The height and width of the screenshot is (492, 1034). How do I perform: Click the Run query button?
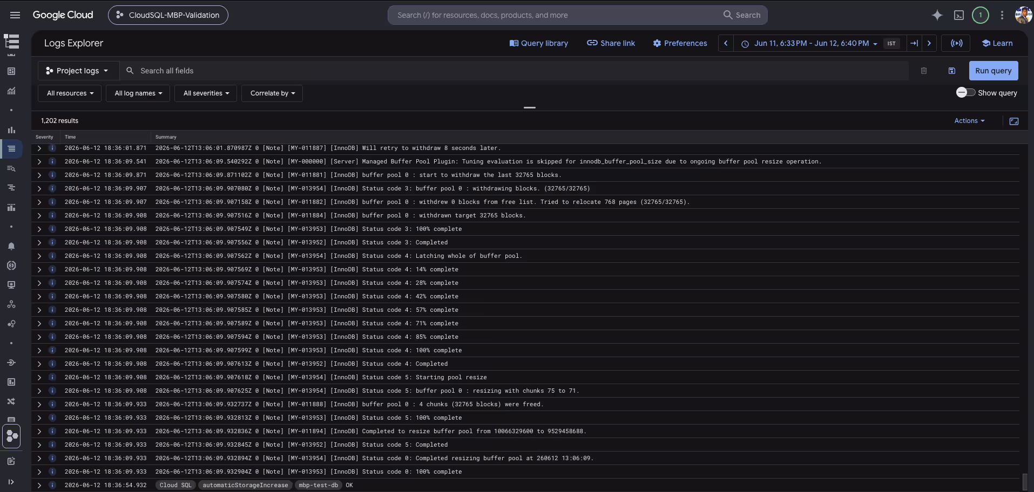(993, 71)
